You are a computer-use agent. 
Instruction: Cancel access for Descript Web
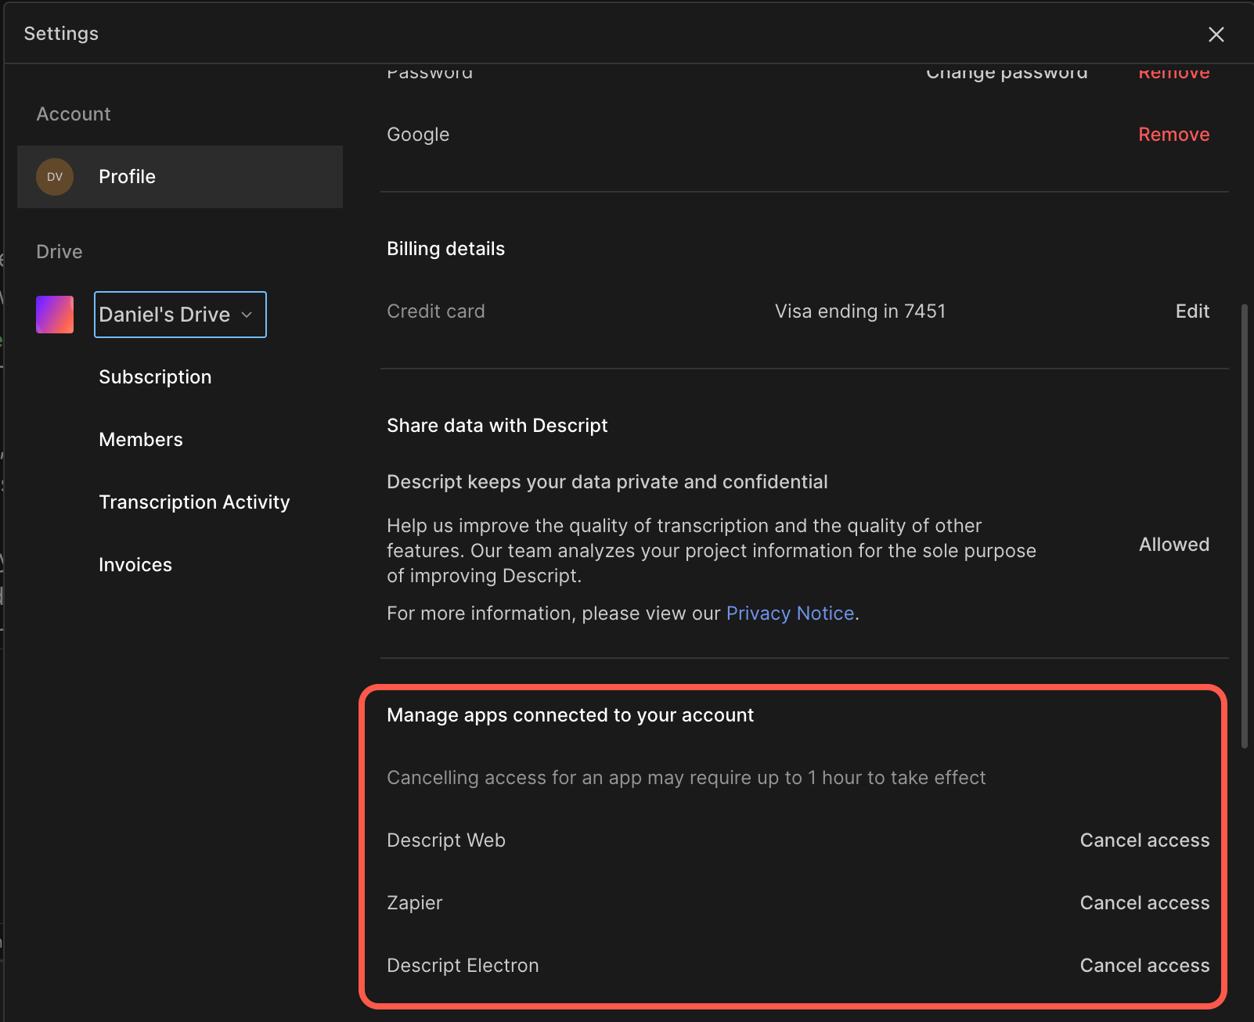click(1144, 840)
